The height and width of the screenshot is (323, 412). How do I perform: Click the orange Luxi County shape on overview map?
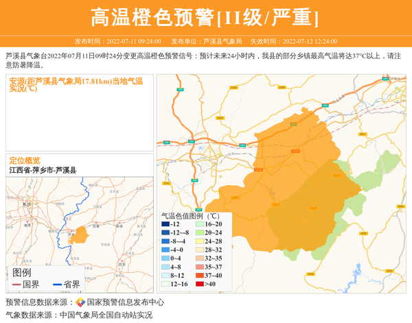tap(79, 235)
